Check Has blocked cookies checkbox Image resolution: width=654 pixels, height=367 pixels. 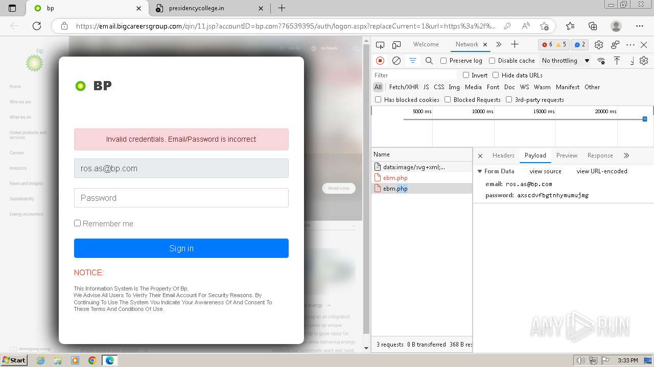point(378,99)
